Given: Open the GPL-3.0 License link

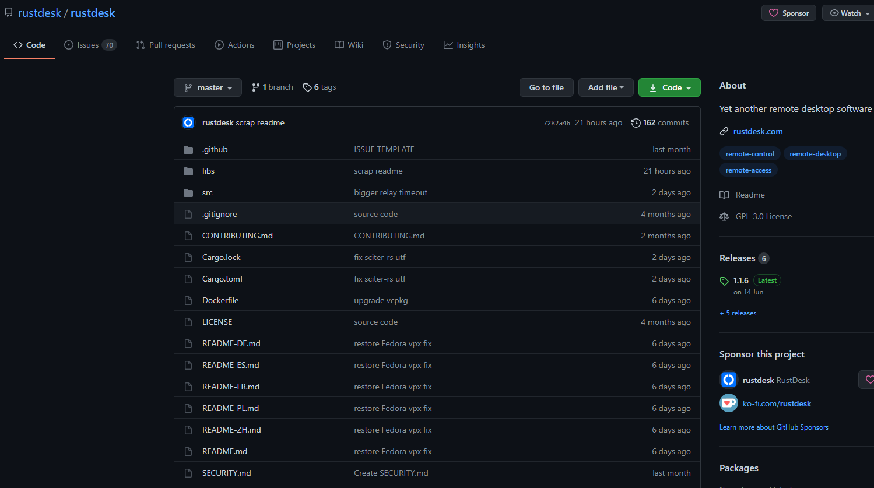Looking at the screenshot, I should tap(764, 217).
